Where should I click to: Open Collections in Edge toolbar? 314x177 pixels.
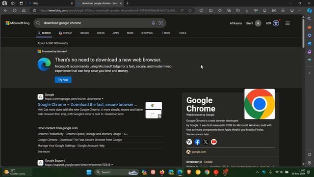[229, 10]
